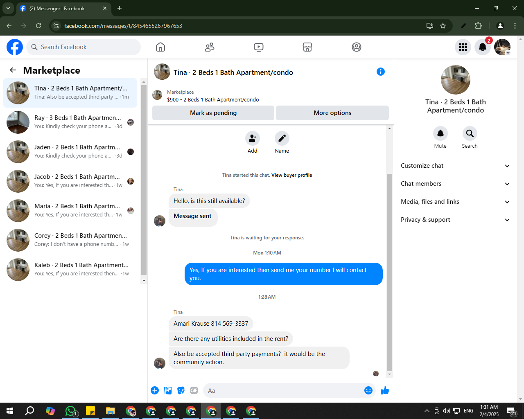Image resolution: width=524 pixels, height=419 pixels.
Task: Open the Groups icon in top navigation
Action: pos(357,47)
